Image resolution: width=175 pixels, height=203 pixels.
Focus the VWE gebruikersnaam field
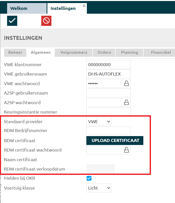click(x=108, y=74)
